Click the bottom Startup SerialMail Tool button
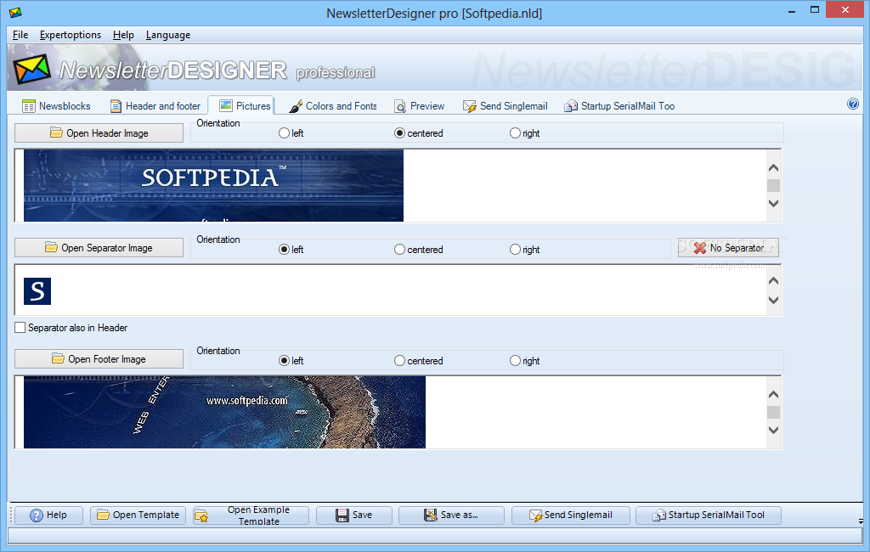Screen dimensions: 870x552 708,515
